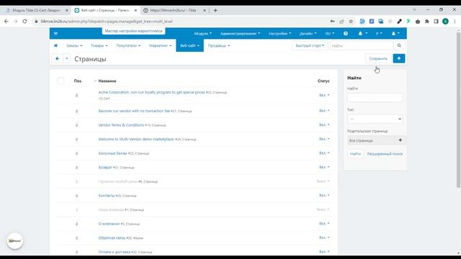
Task: Click the browser address bar URL
Action: click(107, 21)
